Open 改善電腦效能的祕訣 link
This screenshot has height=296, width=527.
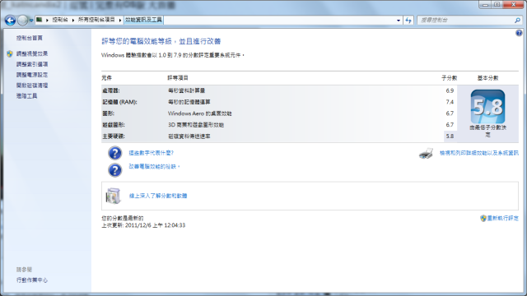coord(154,166)
